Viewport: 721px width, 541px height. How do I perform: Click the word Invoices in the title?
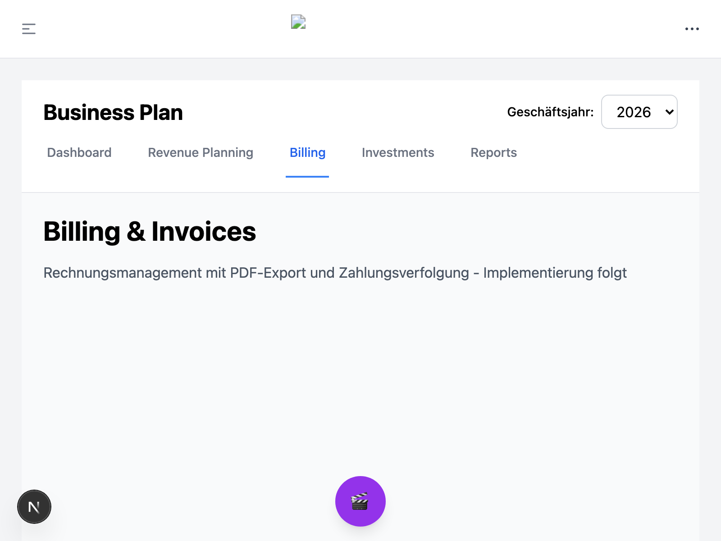204,232
